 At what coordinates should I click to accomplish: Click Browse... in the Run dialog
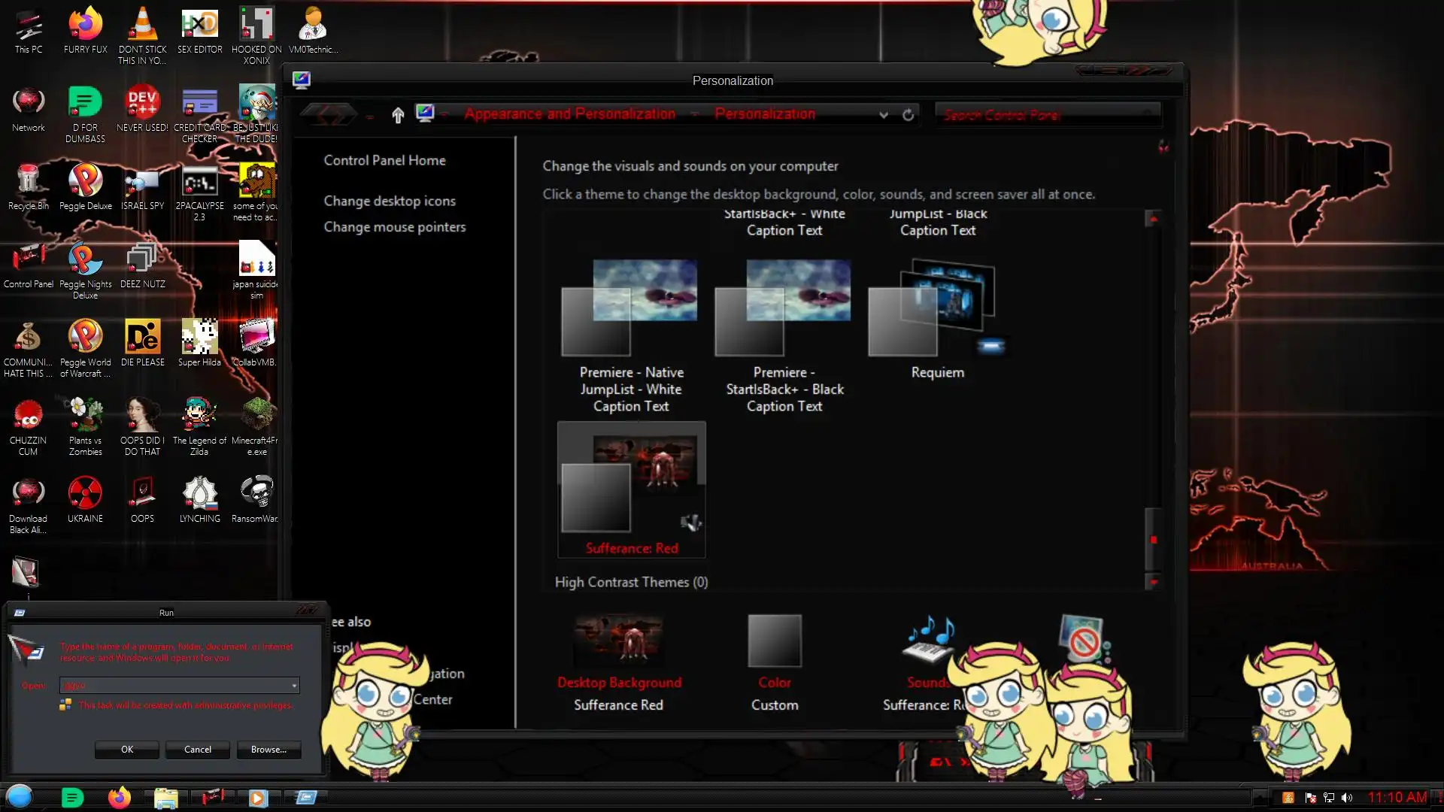pos(268,750)
